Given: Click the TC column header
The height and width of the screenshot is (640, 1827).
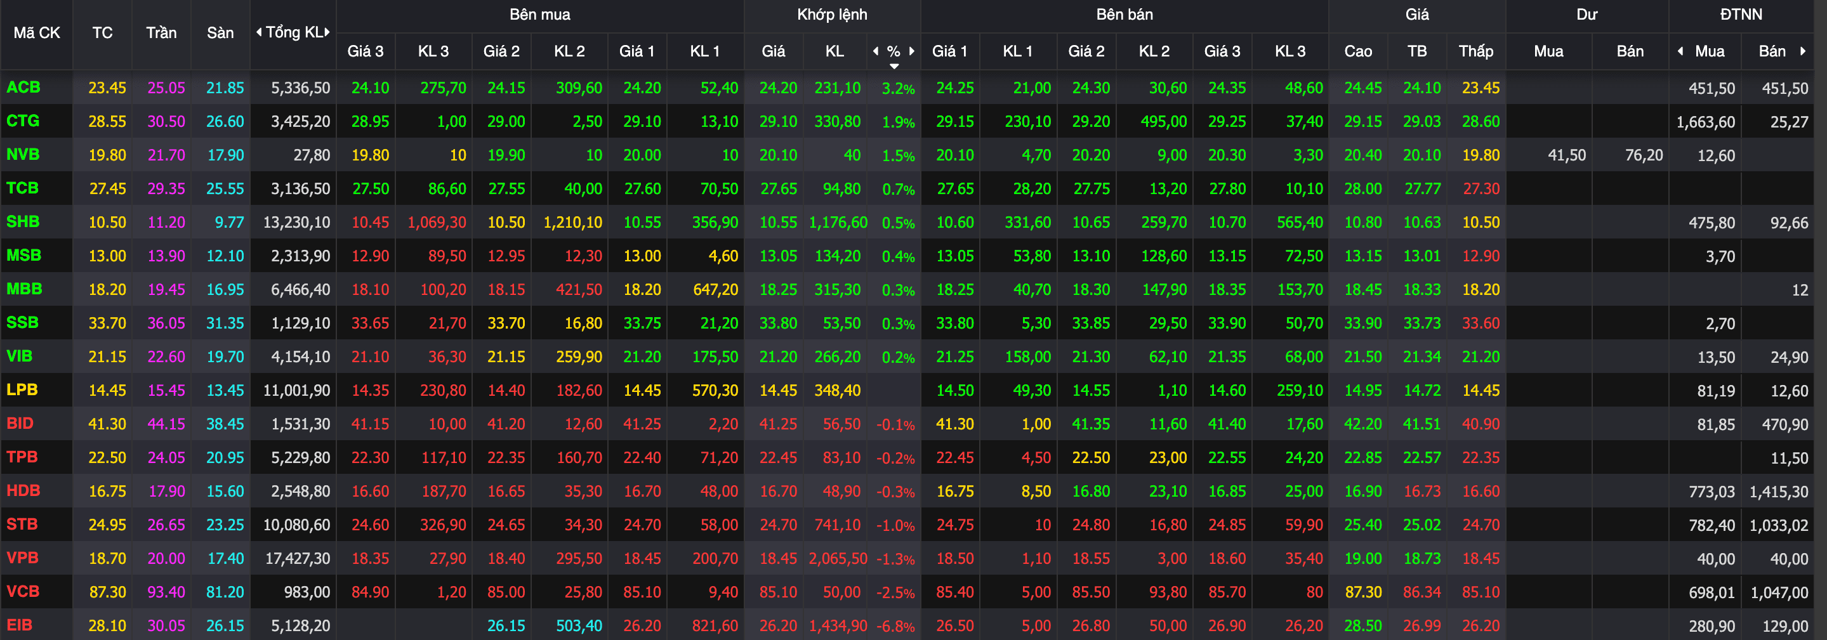Looking at the screenshot, I should 102,32.
